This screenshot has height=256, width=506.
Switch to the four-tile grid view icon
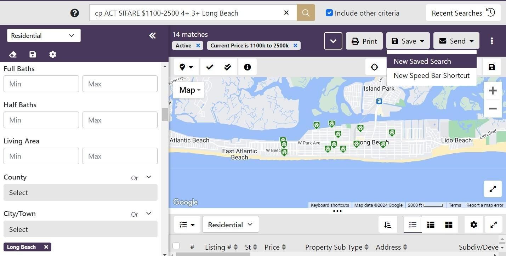(x=449, y=224)
